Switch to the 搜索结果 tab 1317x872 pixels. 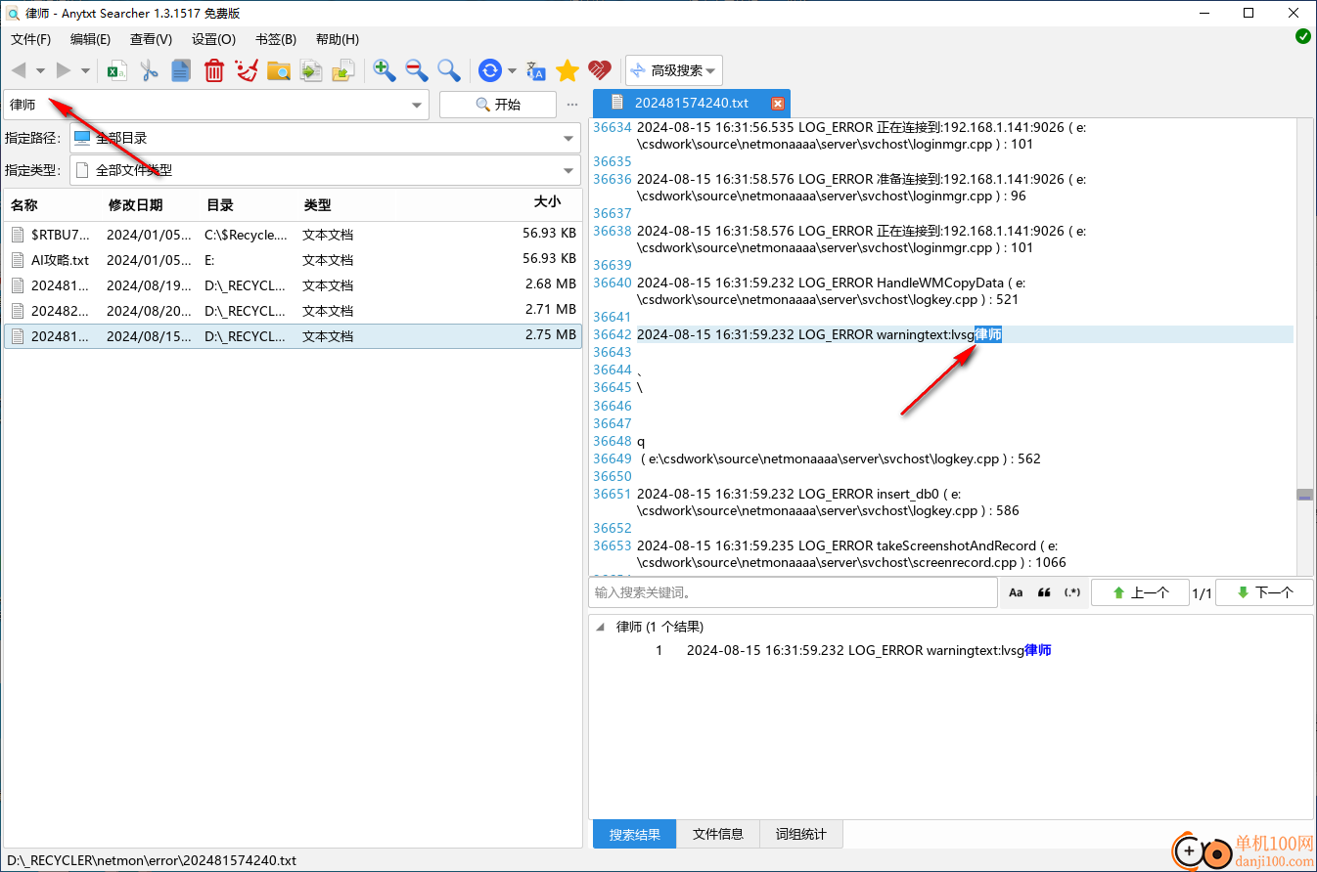point(635,834)
